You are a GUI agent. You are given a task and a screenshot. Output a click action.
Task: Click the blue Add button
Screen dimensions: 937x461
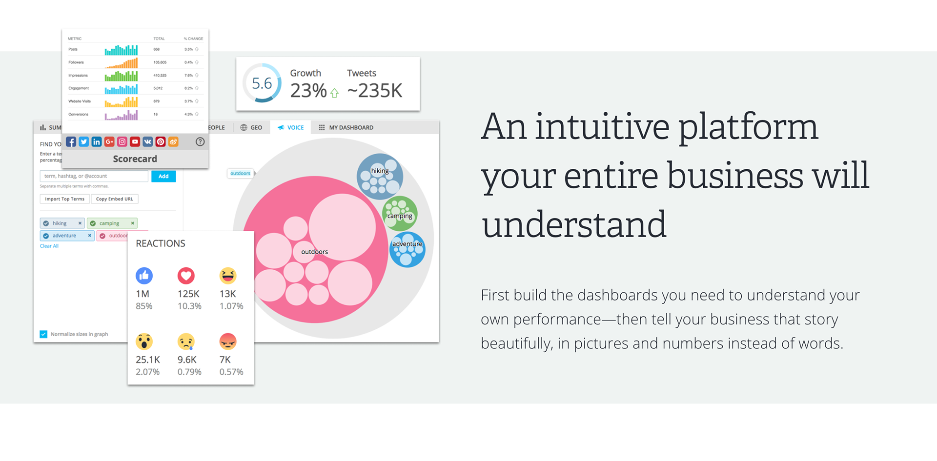click(163, 176)
